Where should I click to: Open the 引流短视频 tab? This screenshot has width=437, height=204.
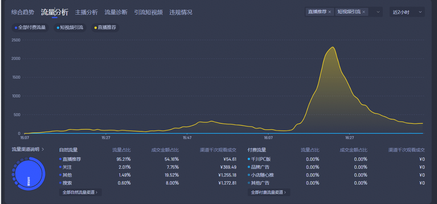coord(148,13)
